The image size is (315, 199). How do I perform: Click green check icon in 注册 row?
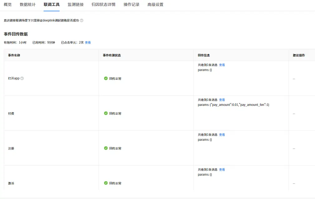point(106,148)
